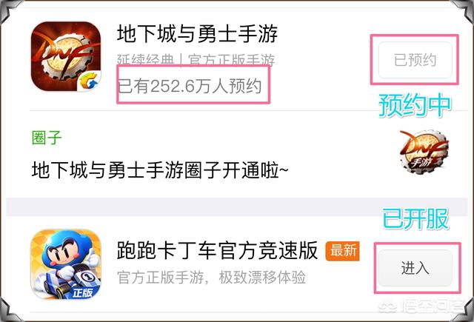Open the 地下城与勇士手游圈子开通啦 post
Screen dimensions: 474x322
click(160, 170)
